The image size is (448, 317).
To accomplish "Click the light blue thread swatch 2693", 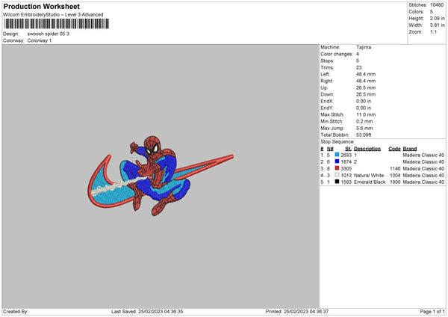I will pos(337,155).
